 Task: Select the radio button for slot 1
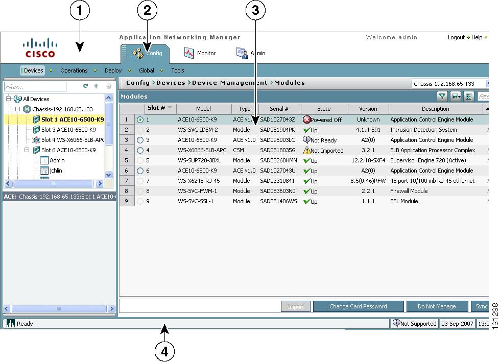pyautogui.click(x=140, y=119)
